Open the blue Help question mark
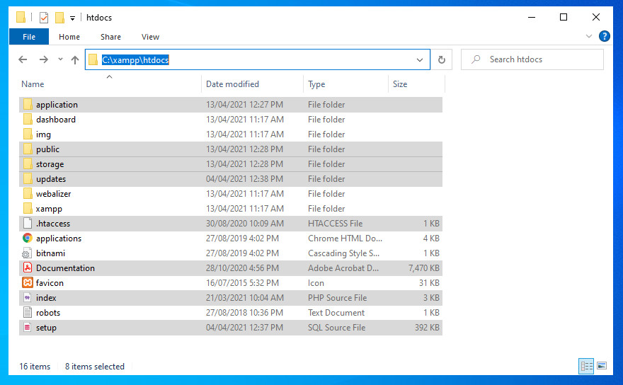The width and height of the screenshot is (623, 385). [x=605, y=36]
